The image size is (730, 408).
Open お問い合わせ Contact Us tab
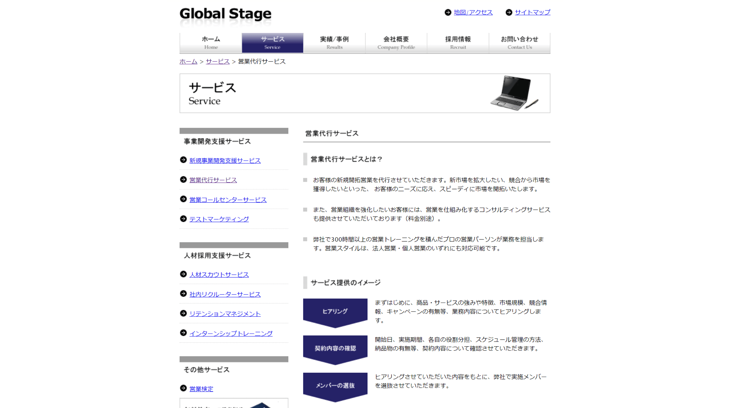click(519, 43)
